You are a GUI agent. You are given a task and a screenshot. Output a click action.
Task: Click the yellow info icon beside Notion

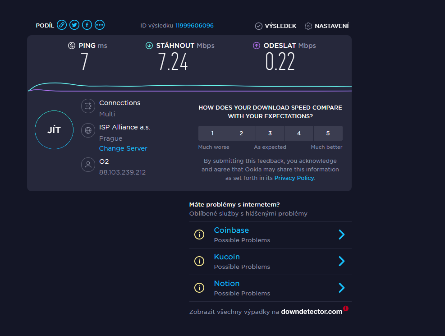click(199, 288)
